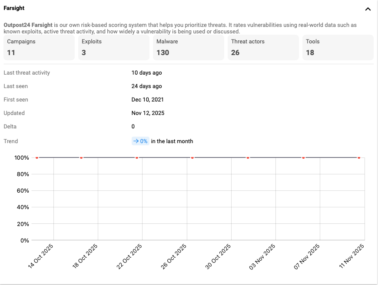The width and height of the screenshot is (378, 285).
Task: Select the Malware count card
Action: 188,47
